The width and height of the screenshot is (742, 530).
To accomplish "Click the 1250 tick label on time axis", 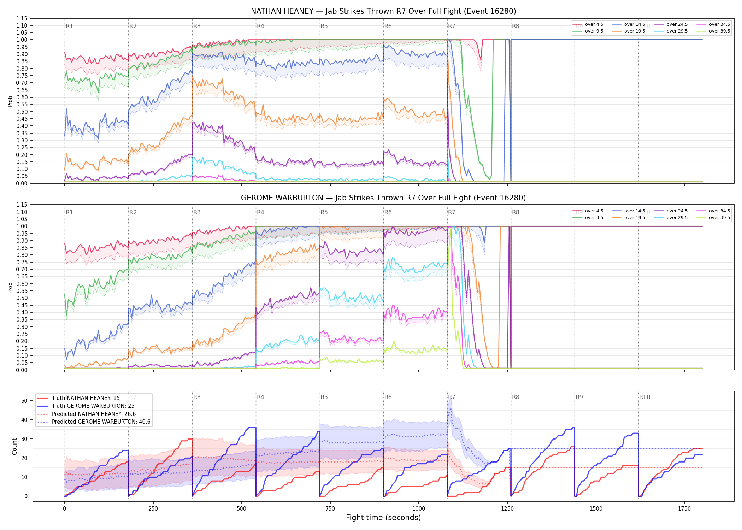I will coord(507,509).
